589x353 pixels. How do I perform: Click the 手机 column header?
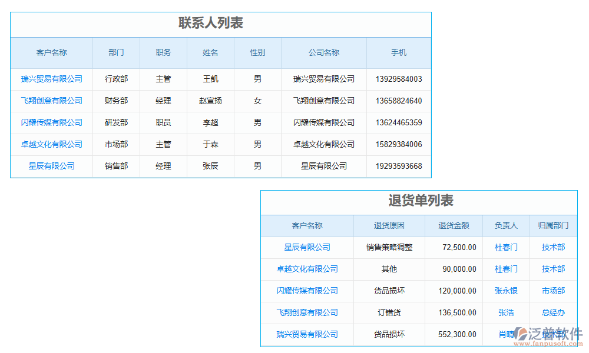point(399,52)
